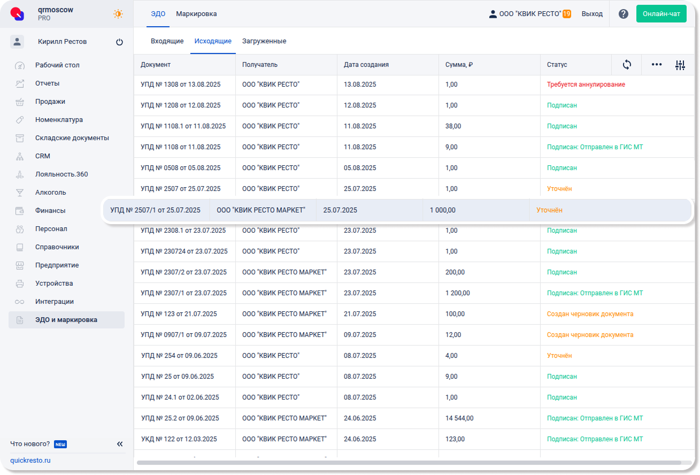Click the horizontal scrollbar under the table
This screenshot has height=475, width=700.
tap(409, 462)
